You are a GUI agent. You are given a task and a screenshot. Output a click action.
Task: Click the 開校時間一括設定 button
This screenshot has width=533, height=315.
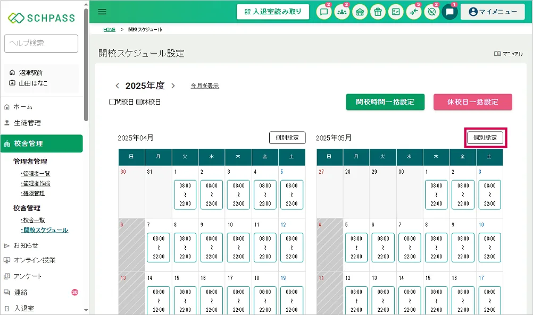point(385,102)
